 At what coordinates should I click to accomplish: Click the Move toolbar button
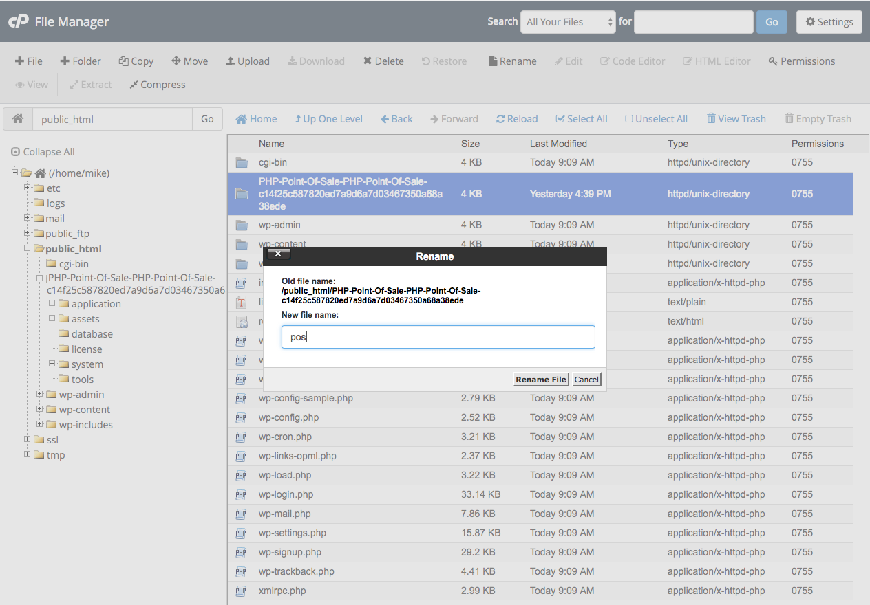pyautogui.click(x=190, y=61)
